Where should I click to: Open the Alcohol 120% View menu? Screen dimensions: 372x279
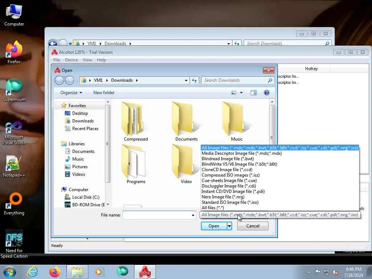tap(87, 60)
